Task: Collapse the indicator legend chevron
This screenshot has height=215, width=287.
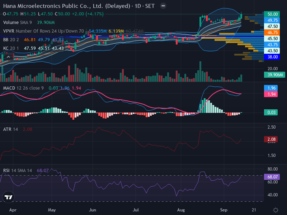Action: [8, 57]
